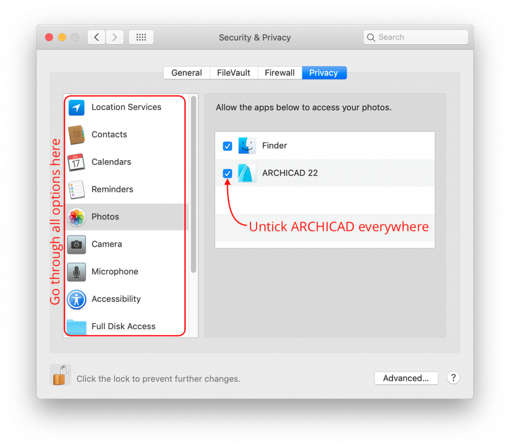Open the Advanced... settings button
Viewport: 510px width, 447px height.
[406, 378]
